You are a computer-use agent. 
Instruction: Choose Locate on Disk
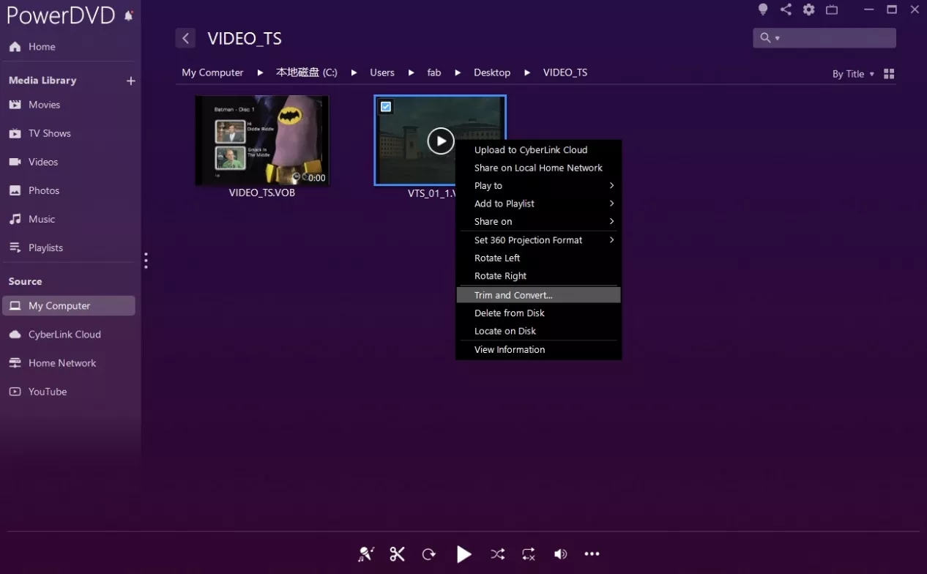click(538, 331)
